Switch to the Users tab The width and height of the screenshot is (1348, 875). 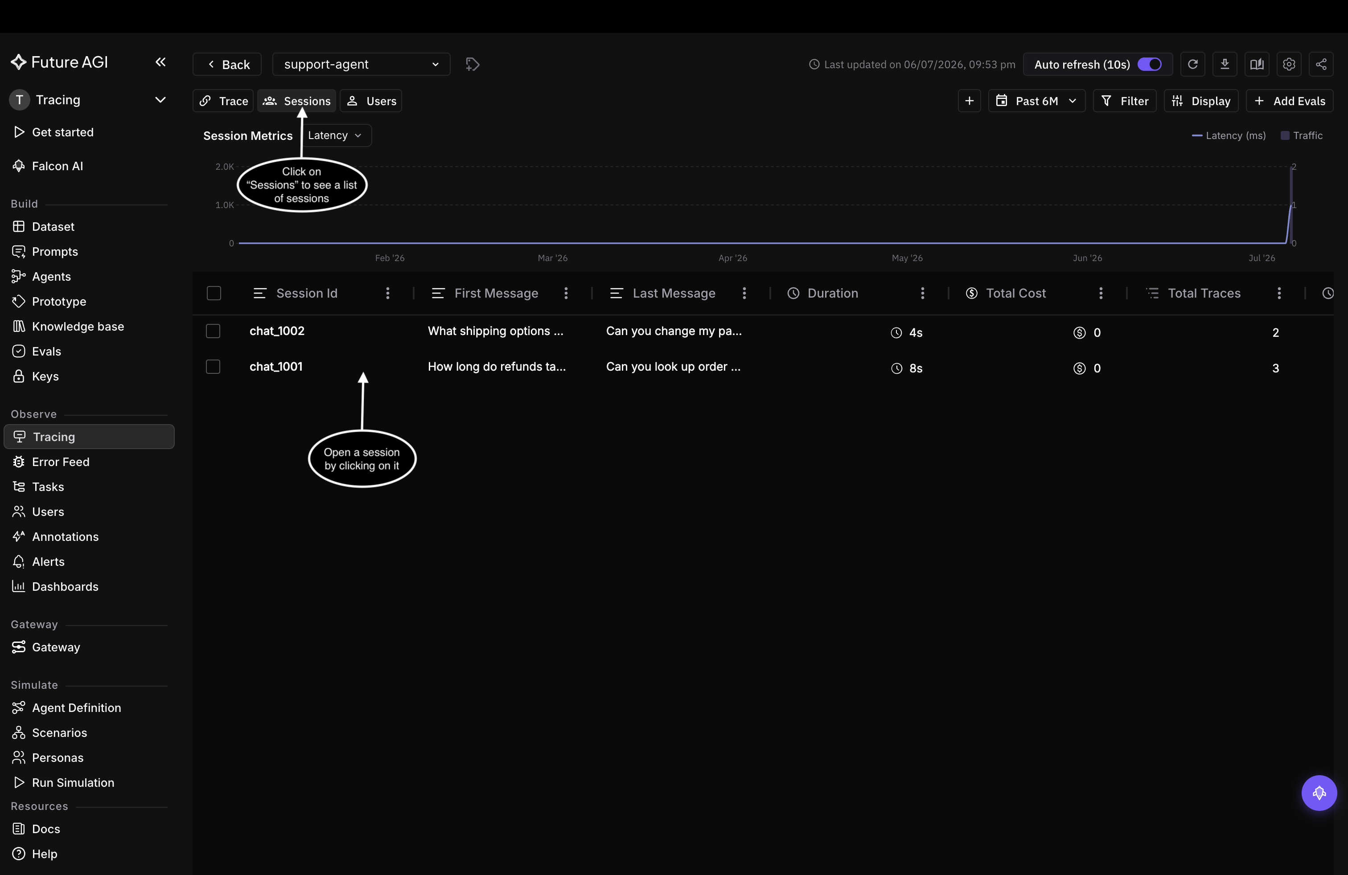point(371,101)
